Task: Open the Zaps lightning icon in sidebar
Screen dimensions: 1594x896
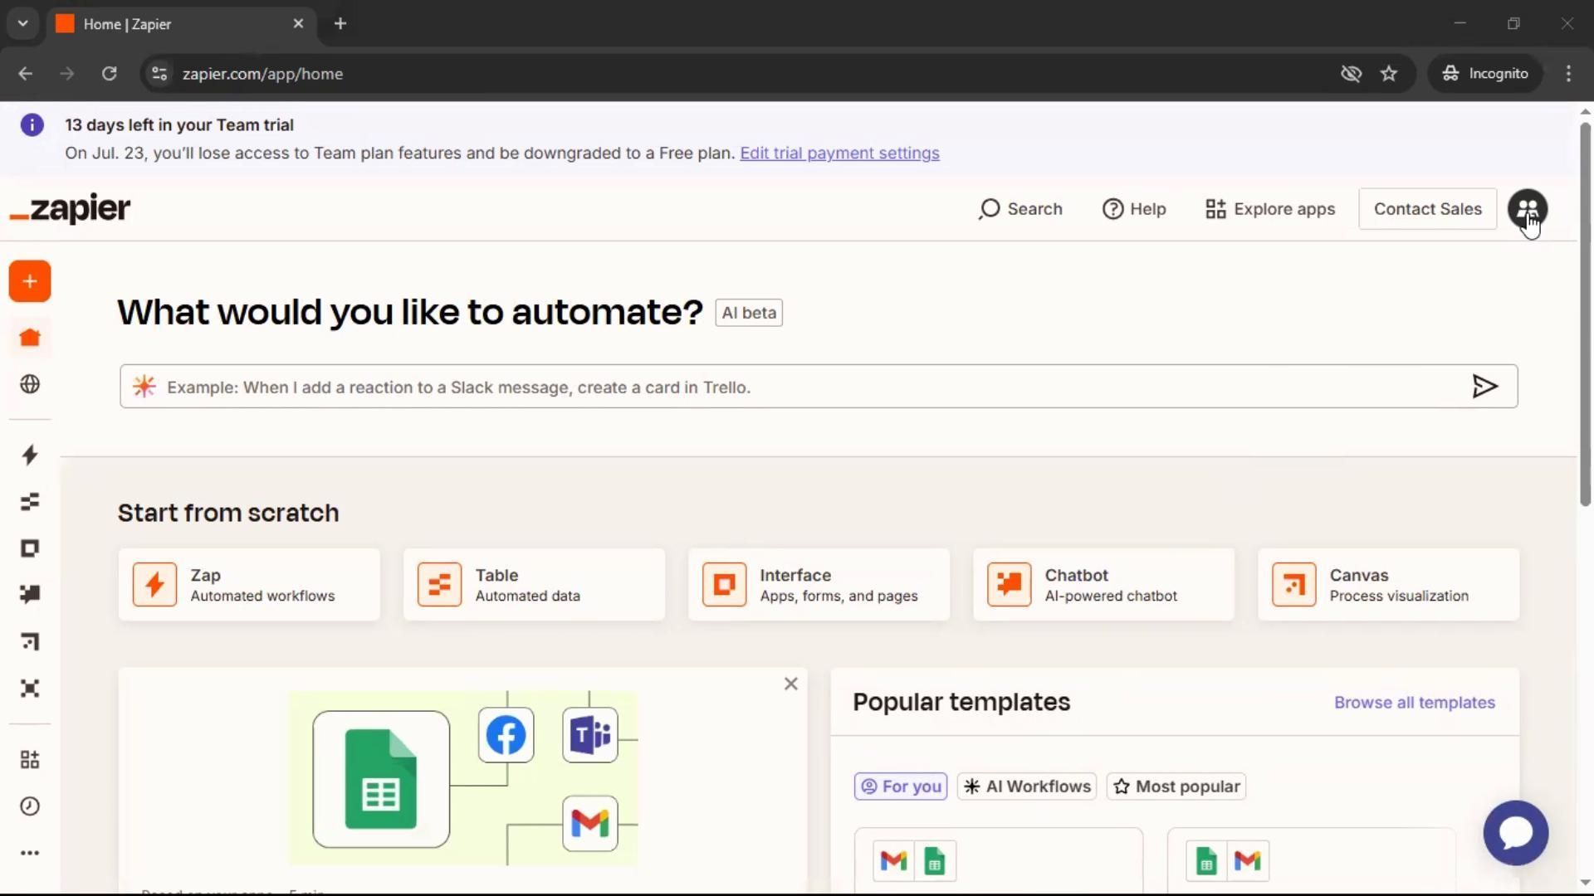Action: tap(30, 455)
